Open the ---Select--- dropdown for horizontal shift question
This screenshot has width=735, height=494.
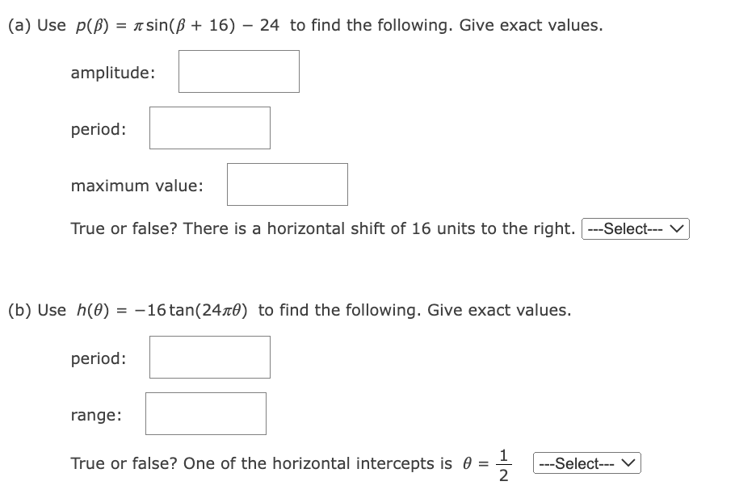click(x=636, y=229)
